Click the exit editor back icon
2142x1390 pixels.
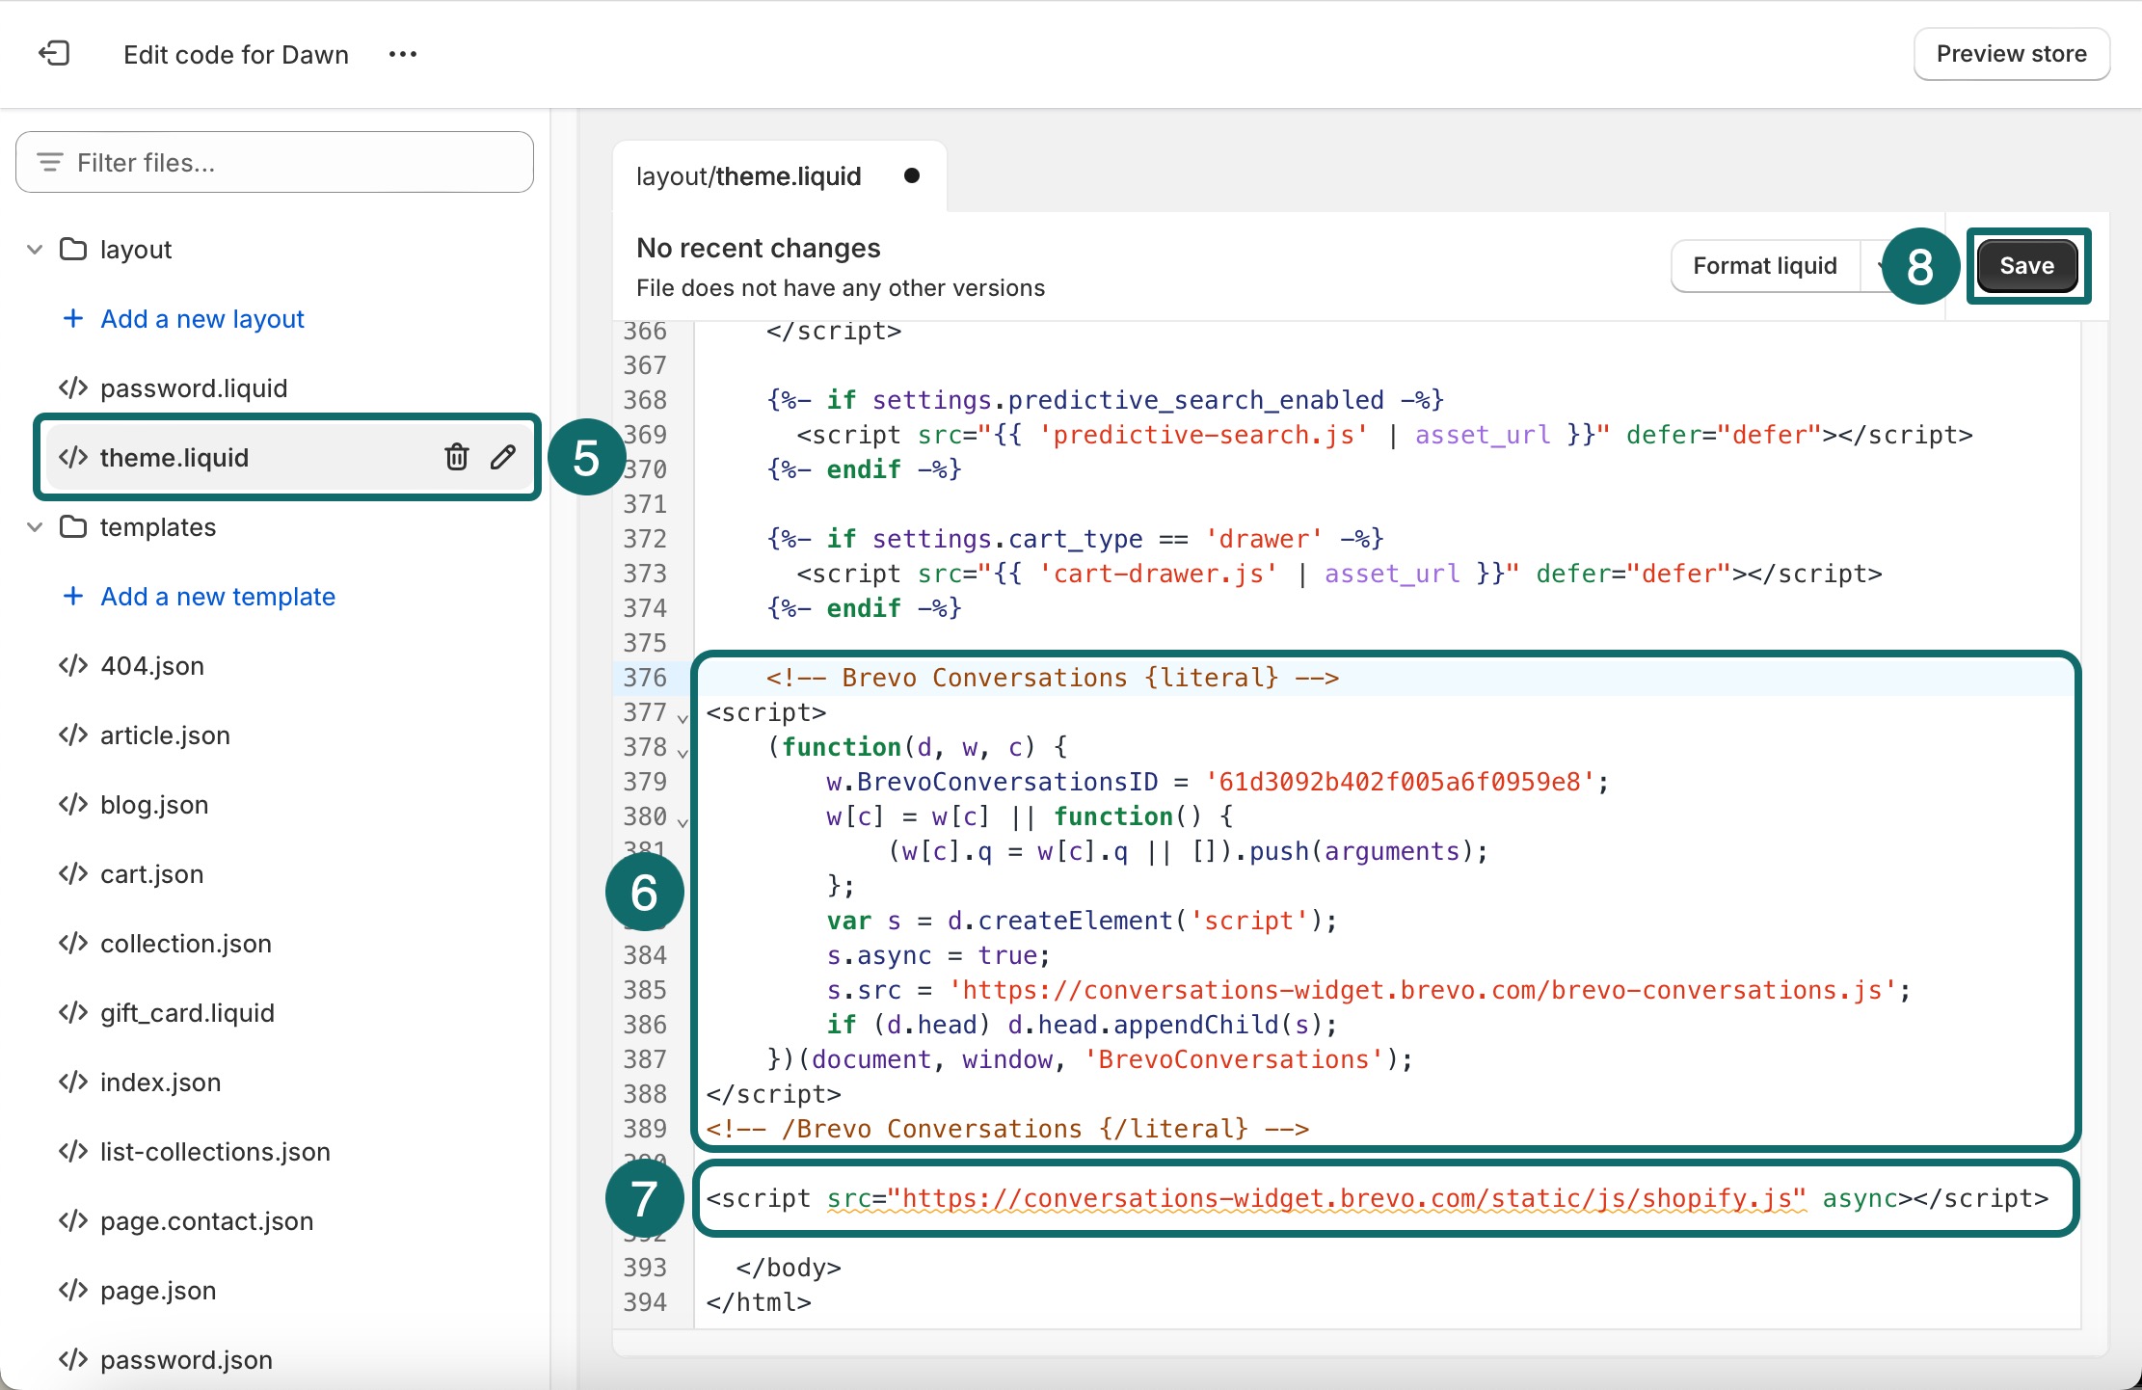pyautogui.click(x=54, y=53)
